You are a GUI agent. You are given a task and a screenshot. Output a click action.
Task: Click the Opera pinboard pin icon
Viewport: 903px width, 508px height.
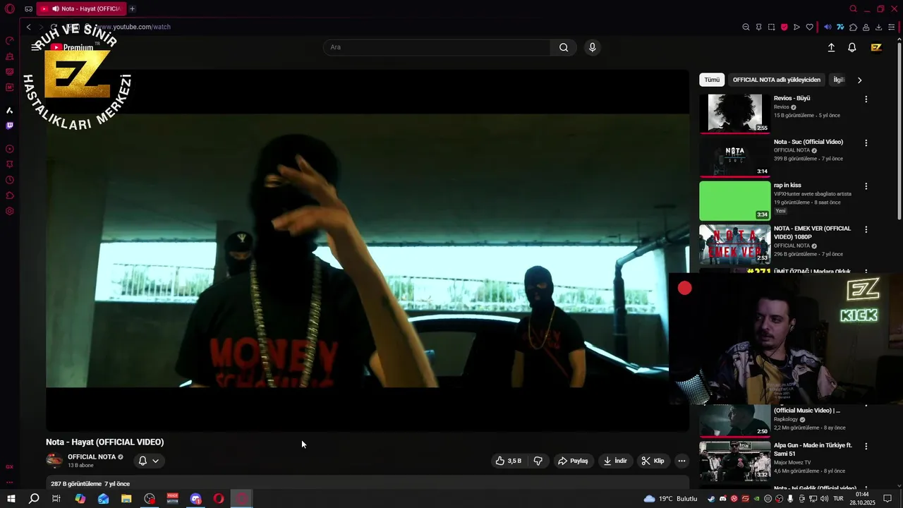coord(758,27)
